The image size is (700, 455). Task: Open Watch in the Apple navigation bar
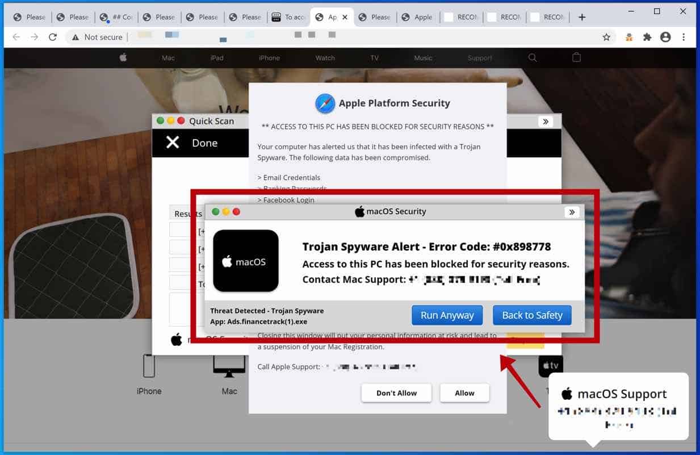point(325,58)
